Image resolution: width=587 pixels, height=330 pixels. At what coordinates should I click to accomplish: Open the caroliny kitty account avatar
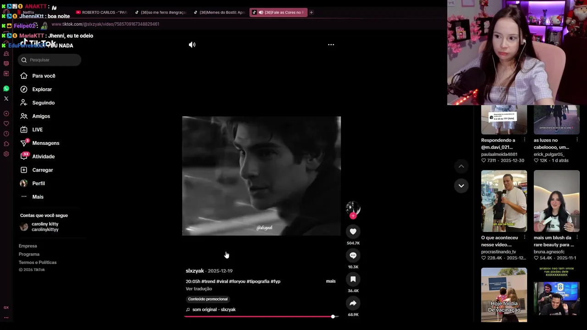pyautogui.click(x=24, y=227)
